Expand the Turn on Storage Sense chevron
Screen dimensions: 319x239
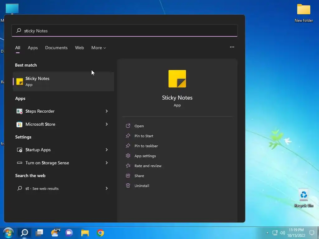(x=107, y=162)
